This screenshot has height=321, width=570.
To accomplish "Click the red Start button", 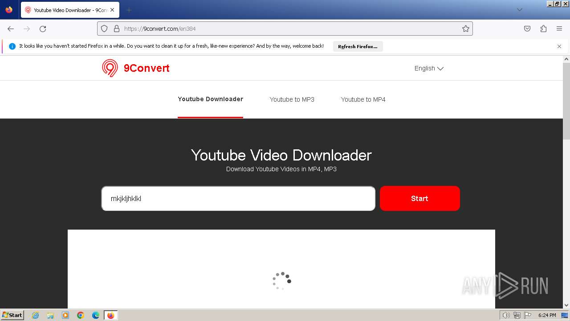I will 419,198.
